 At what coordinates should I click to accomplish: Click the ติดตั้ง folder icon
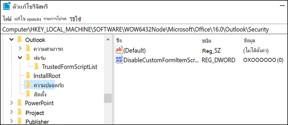[28, 94]
